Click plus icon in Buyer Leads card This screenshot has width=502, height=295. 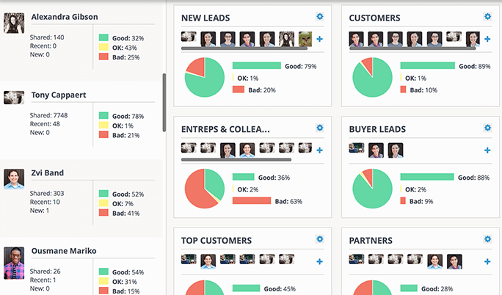pyautogui.click(x=487, y=150)
